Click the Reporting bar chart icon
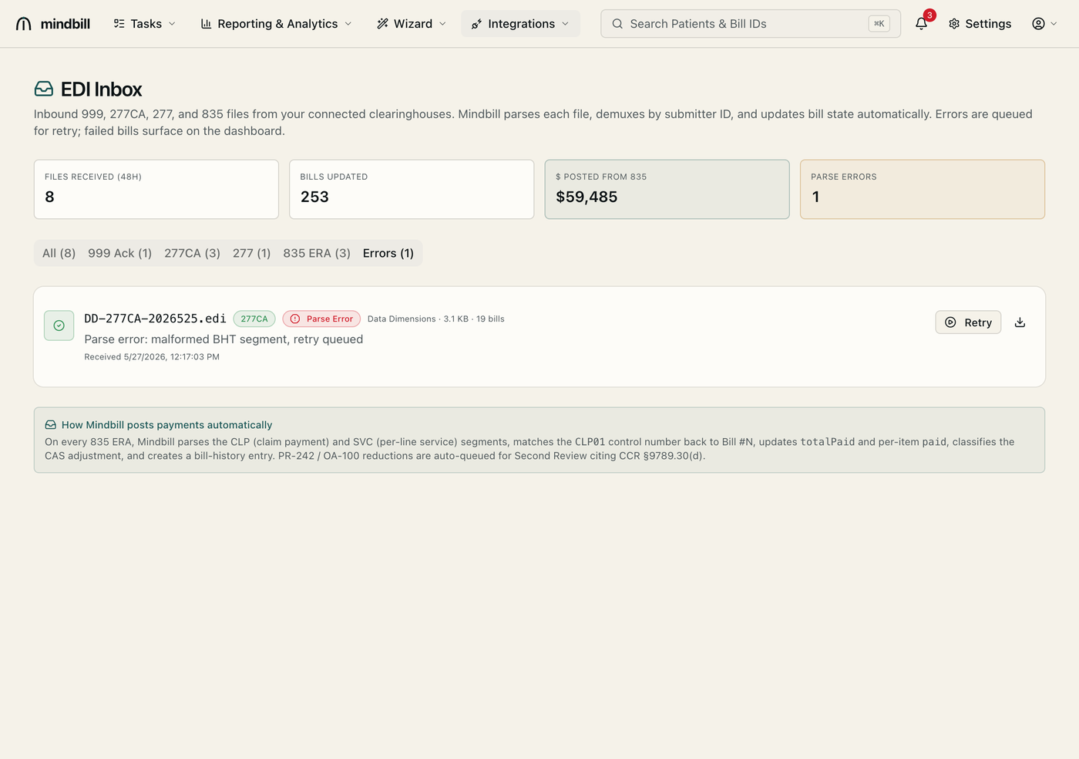Screen dimensions: 1079x759 pyautogui.click(x=206, y=24)
